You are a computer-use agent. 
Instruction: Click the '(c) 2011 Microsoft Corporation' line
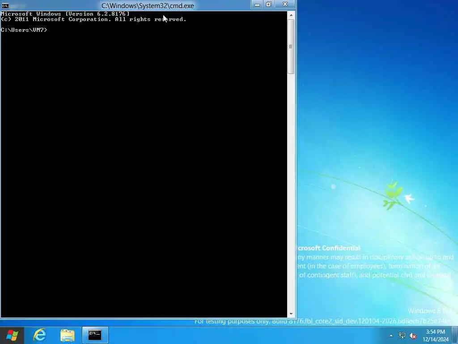(x=93, y=19)
